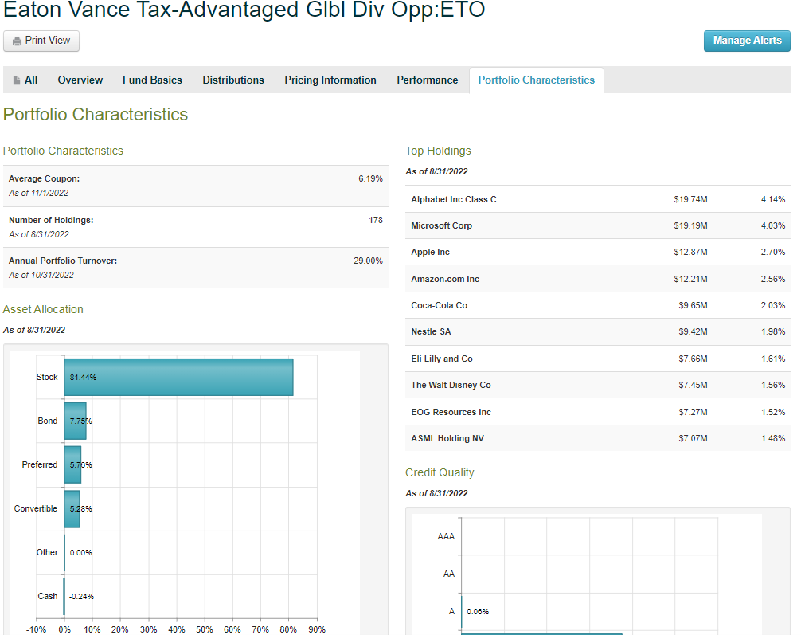The width and height of the screenshot is (801, 635).
Task: Click the Cash label in Asset Allocation
Action: [48, 596]
